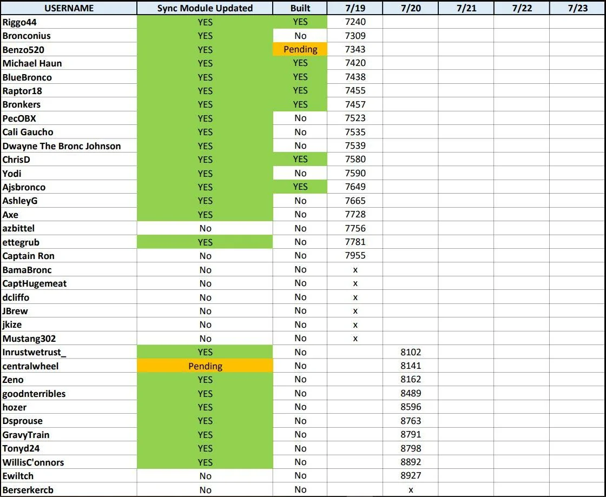Image resolution: width=606 pixels, height=497 pixels.
Task: Select value 8489 for goodnterribles
Action: [x=411, y=393]
